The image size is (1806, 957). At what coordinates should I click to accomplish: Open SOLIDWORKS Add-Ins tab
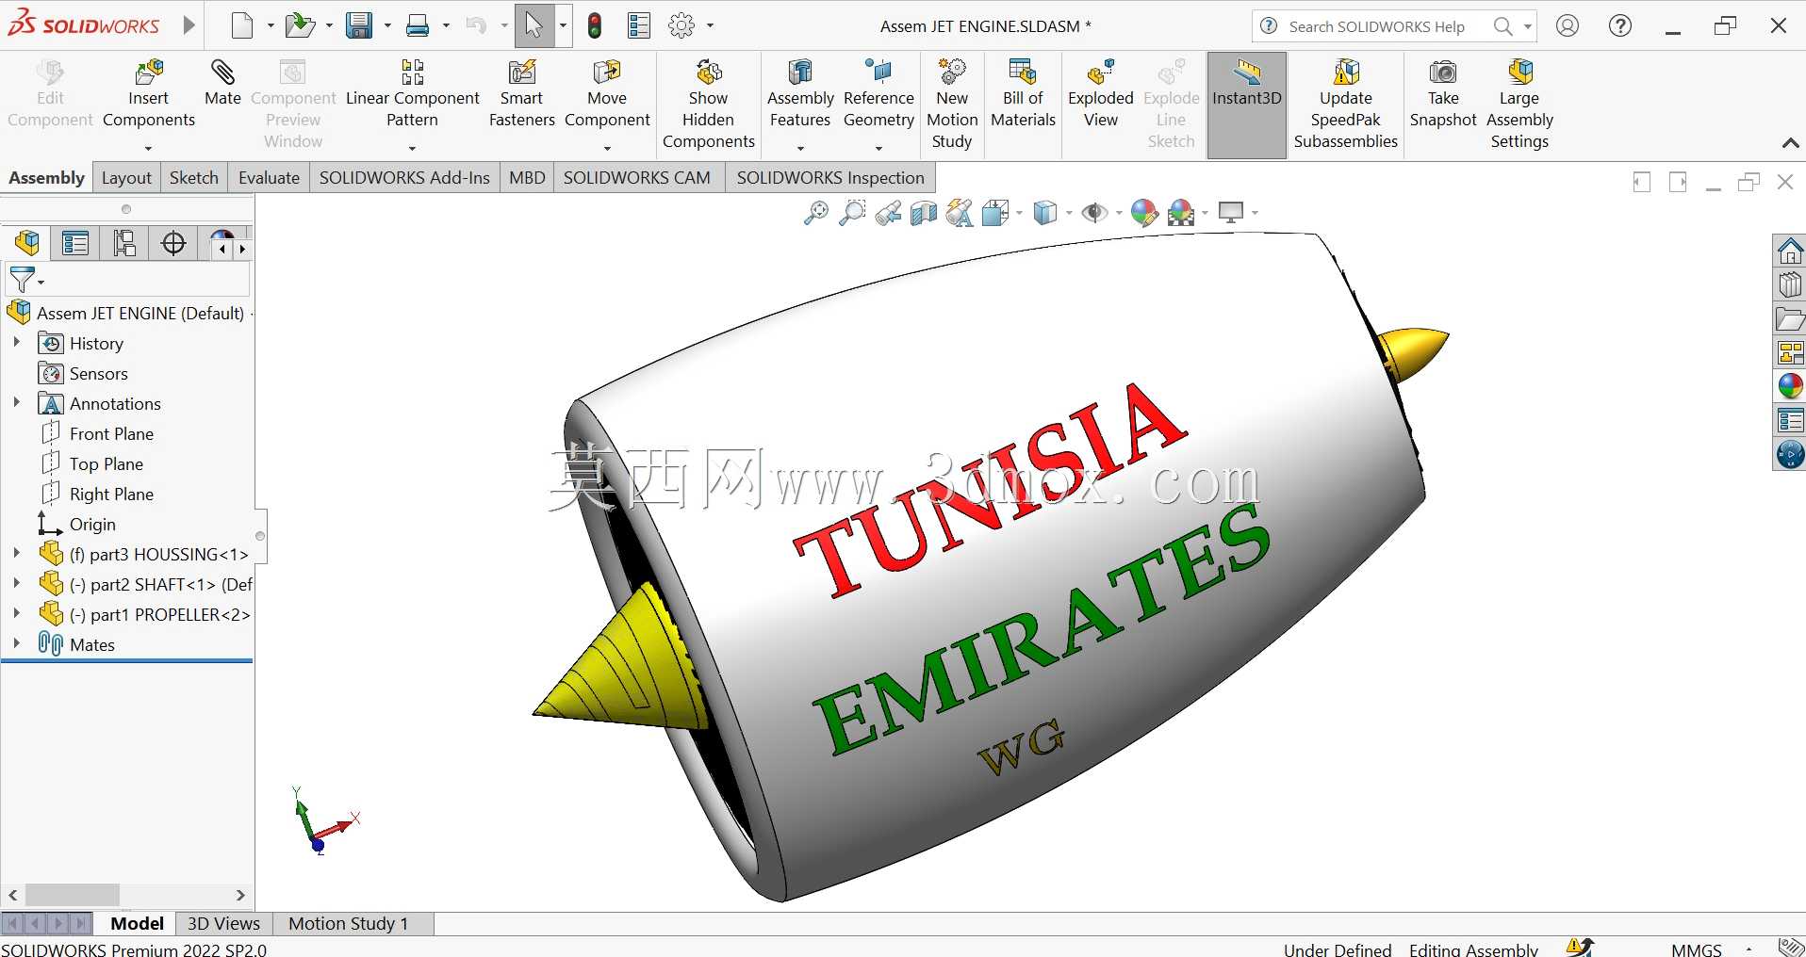point(404,178)
